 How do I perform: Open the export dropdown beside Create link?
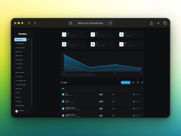[x=133, y=82]
